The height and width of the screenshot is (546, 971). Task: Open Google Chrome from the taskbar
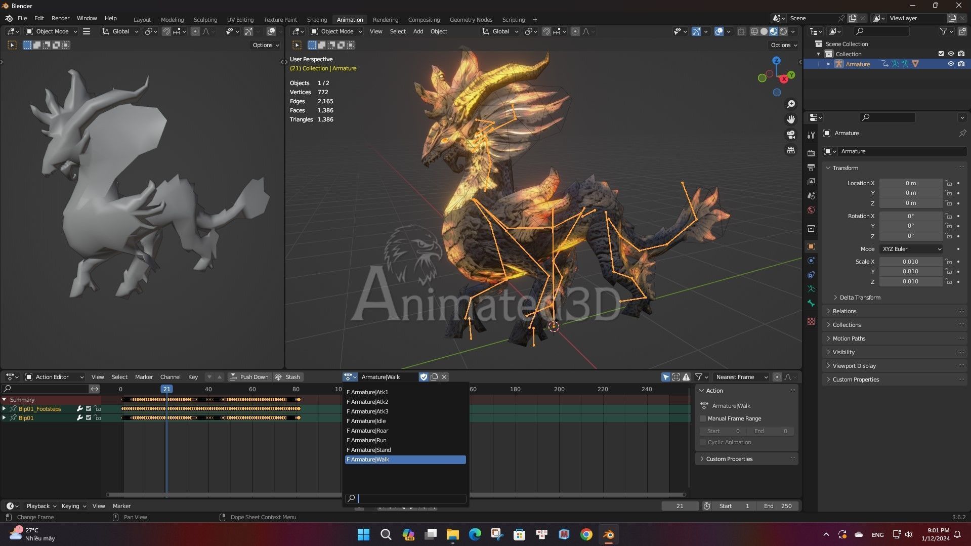pos(586,534)
